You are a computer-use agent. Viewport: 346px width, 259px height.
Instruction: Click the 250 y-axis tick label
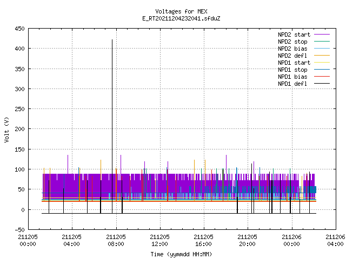(x=19, y=109)
